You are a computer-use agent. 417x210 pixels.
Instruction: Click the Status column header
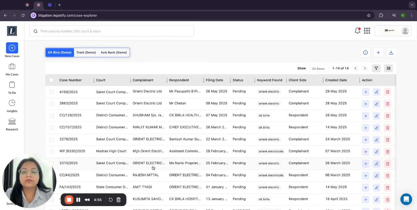[238, 80]
